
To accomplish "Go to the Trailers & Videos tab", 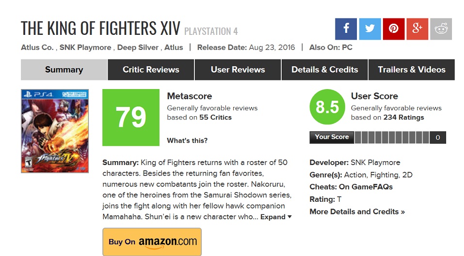I will [x=412, y=70].
